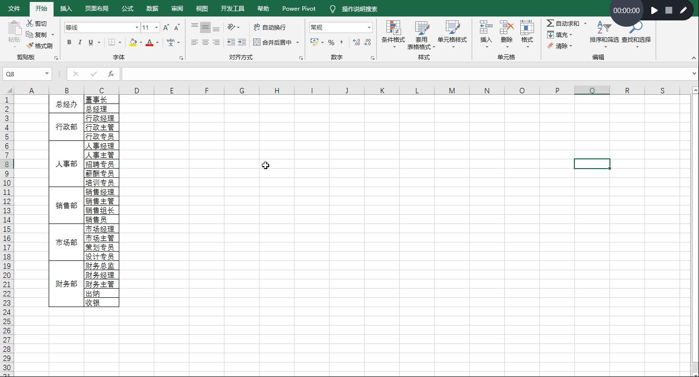Increase indent in alignment group
699x377 pixels.
point(242,42)
